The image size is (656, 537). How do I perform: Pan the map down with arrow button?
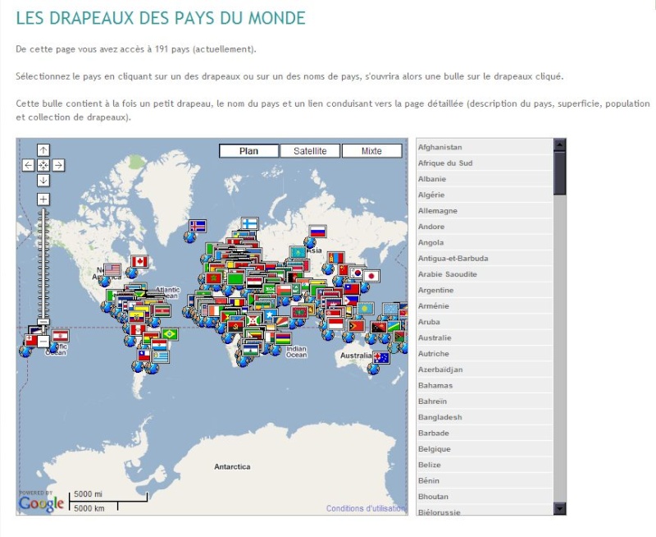pyautogui.click(x=43, y=180)
